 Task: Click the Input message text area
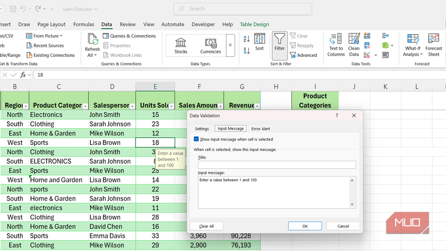point(274,193)
